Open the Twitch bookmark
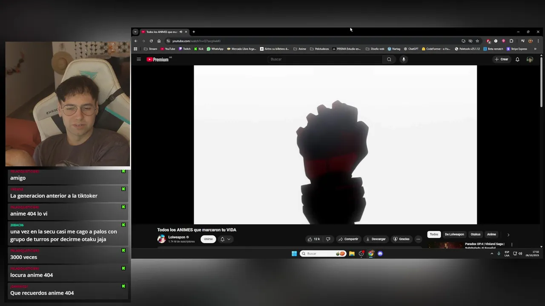This screenshot has width=545, height=306. [184, 49]
